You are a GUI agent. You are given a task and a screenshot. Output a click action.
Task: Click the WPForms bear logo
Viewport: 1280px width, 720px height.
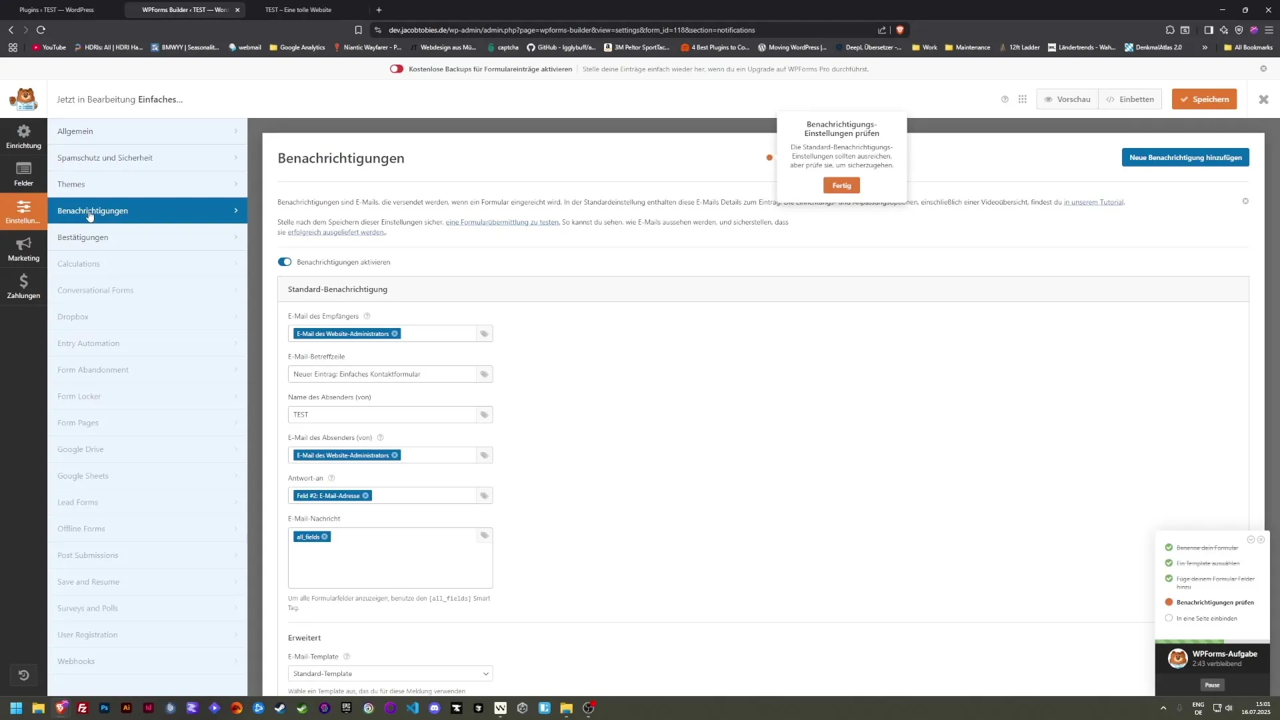point(23,99)
